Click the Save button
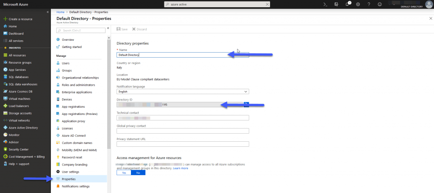 pyautogui.click(x=122, y=29)
